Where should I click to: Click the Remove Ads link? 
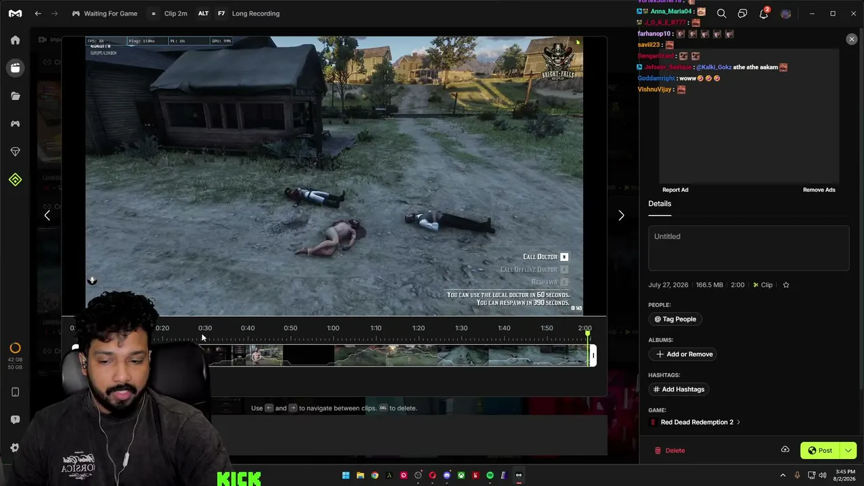(x=819, y=190)
